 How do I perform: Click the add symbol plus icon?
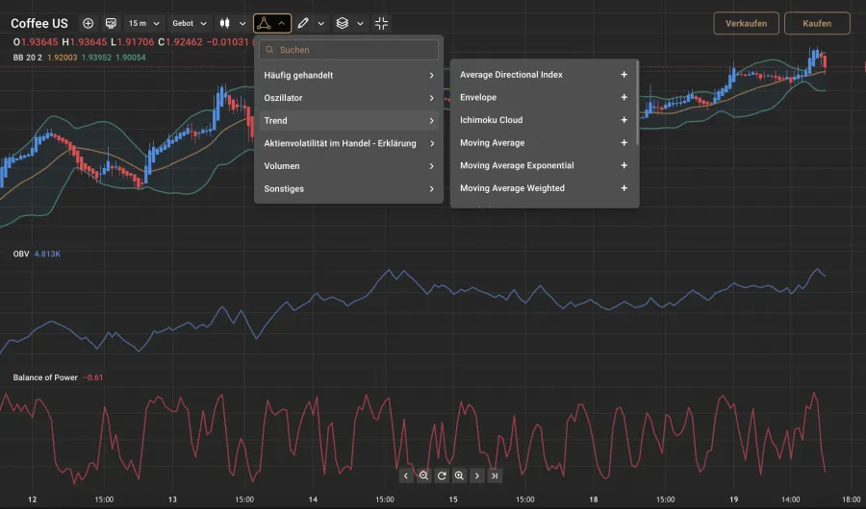(88, 23)
